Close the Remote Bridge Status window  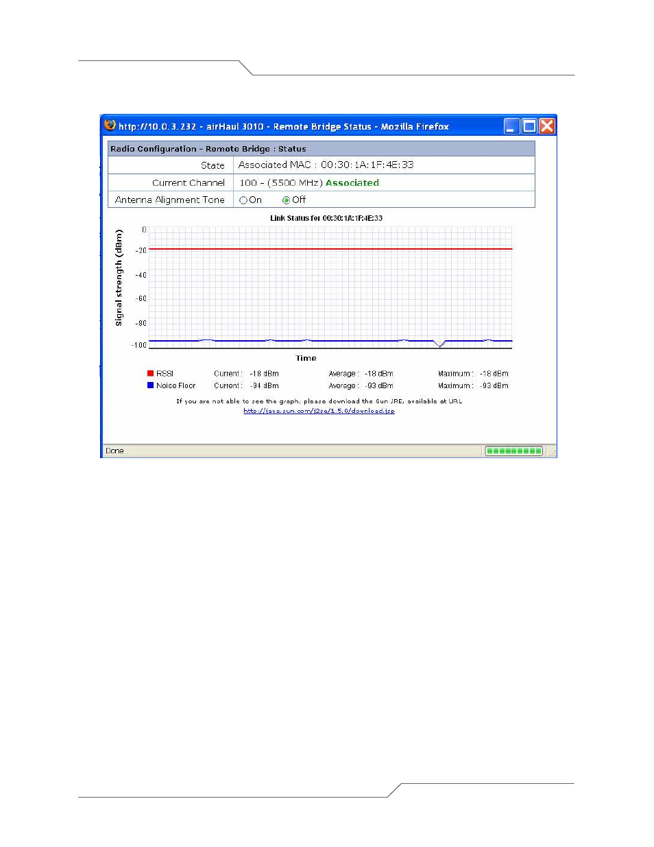[x=546, y=126]
